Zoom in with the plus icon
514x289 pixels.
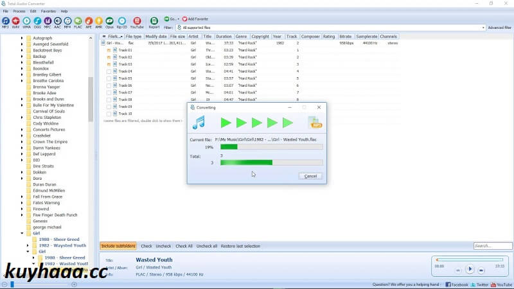click(x=74, y=285)
